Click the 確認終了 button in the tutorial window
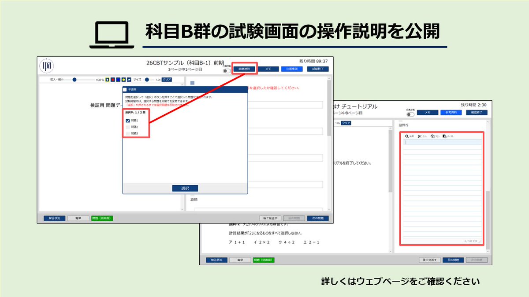Viewport: 529px width, 297px height. tap(477, 113)
